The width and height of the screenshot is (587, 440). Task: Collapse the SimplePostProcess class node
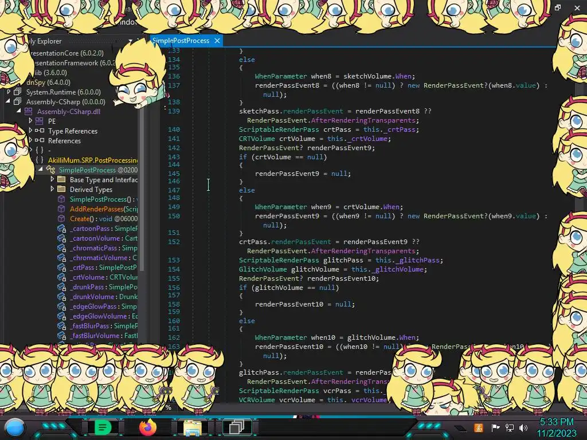(x=41, y=170)
